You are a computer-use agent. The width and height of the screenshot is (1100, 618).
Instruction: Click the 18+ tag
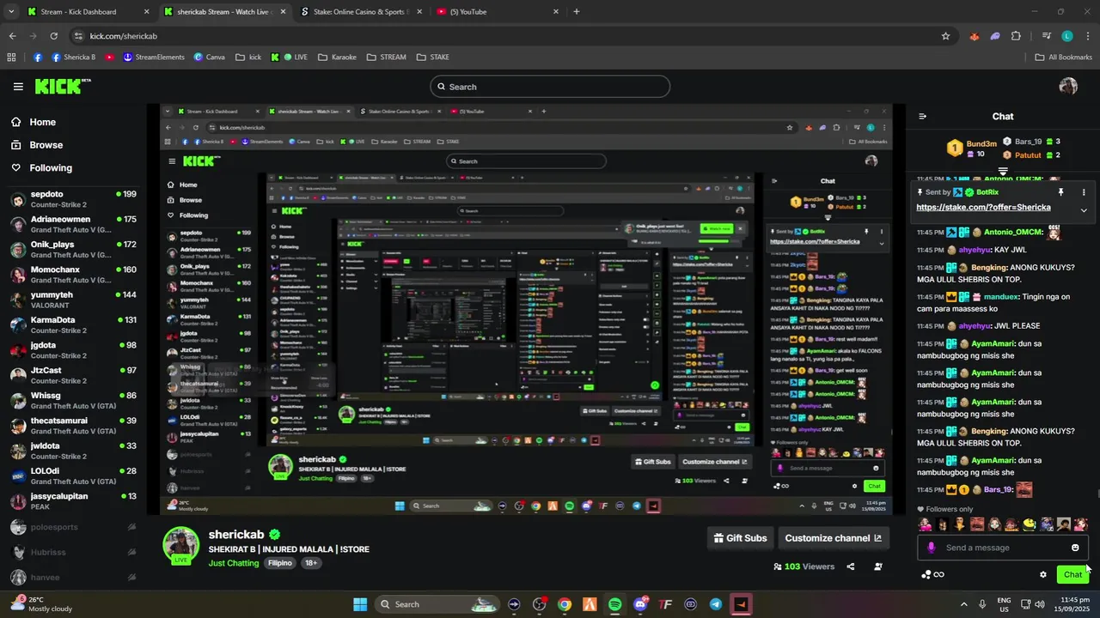(x=311, y=563)
